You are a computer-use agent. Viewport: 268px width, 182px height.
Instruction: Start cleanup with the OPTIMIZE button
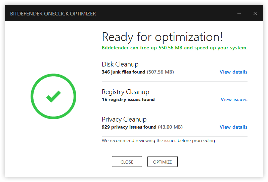pyautogui.click(x=163, y=162)
